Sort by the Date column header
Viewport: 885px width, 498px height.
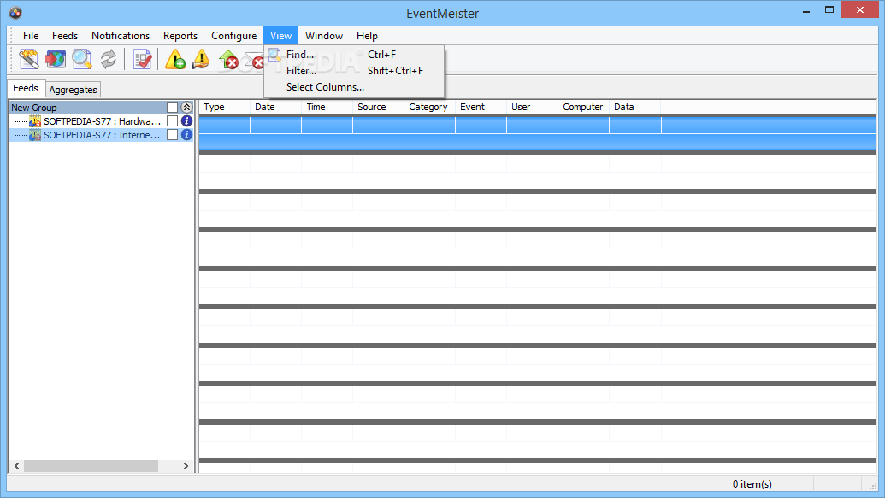tap(275, 107)
